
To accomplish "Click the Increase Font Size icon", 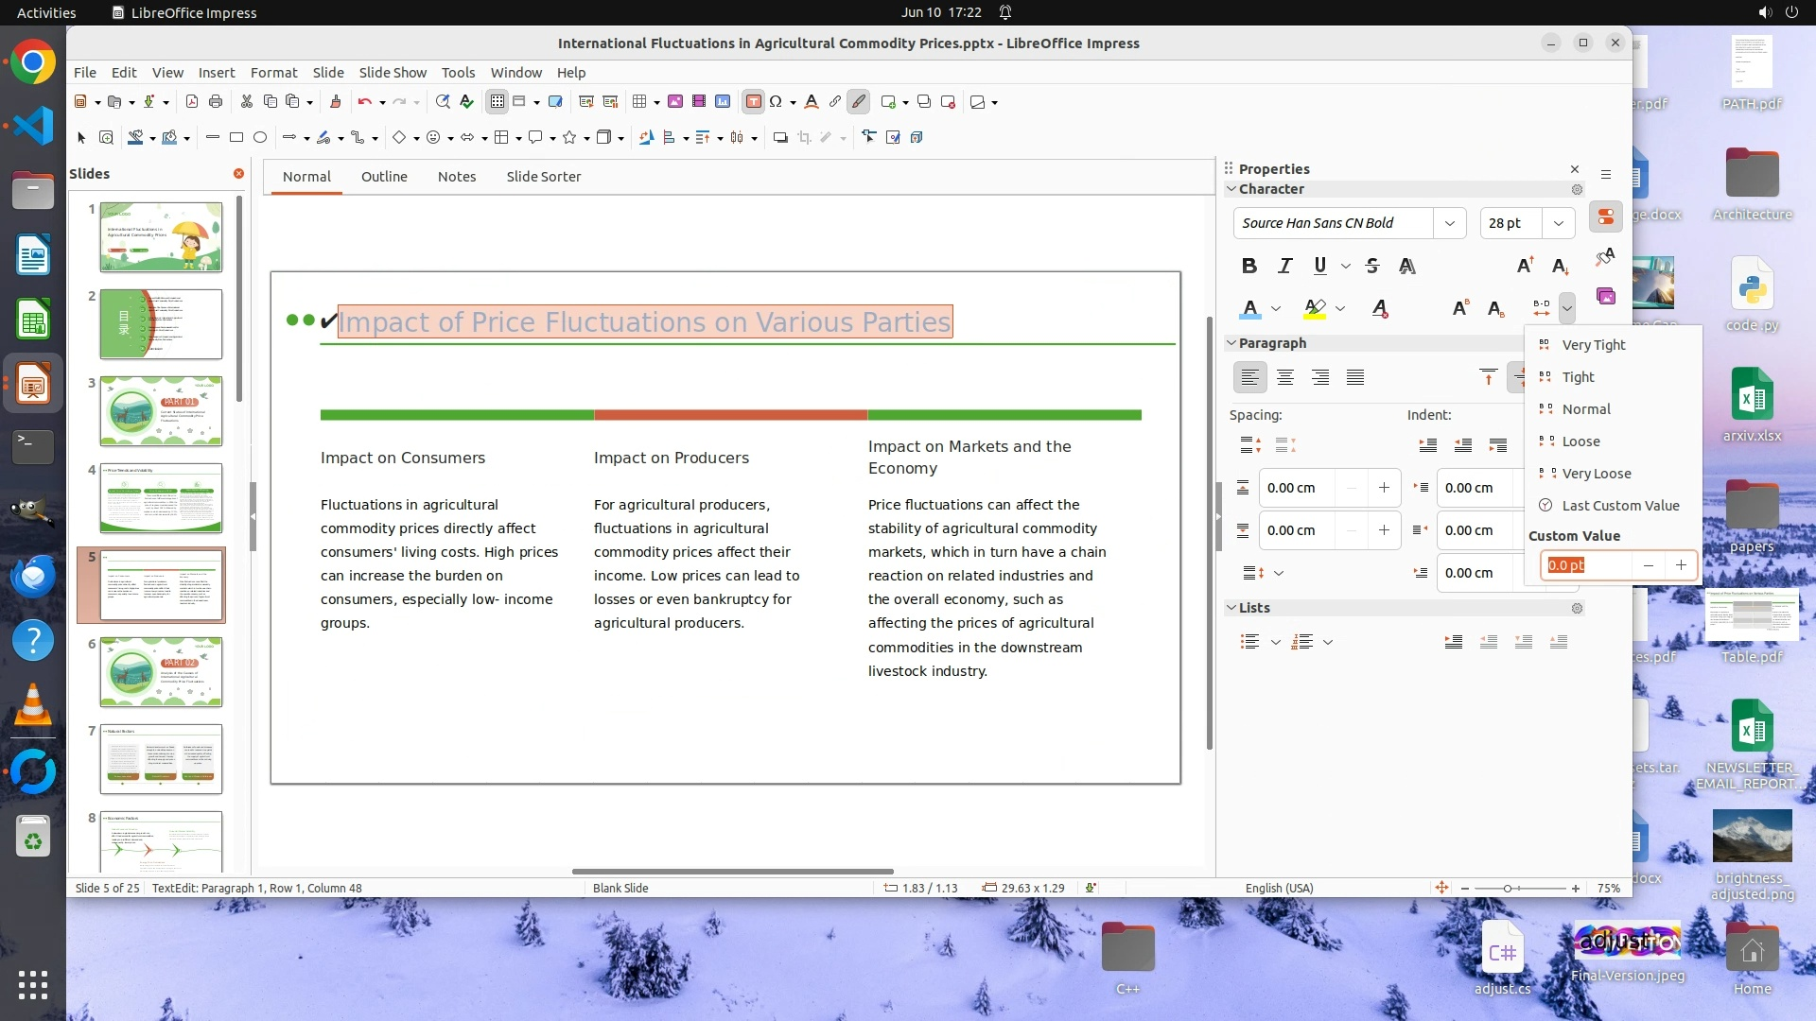I will 1525,267.
